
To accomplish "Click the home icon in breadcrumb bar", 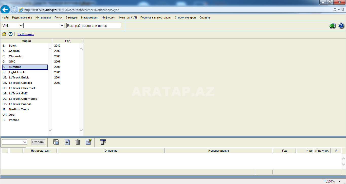I will click(4, 34).
